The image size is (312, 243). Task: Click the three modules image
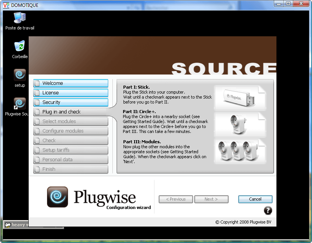point(240,151)
